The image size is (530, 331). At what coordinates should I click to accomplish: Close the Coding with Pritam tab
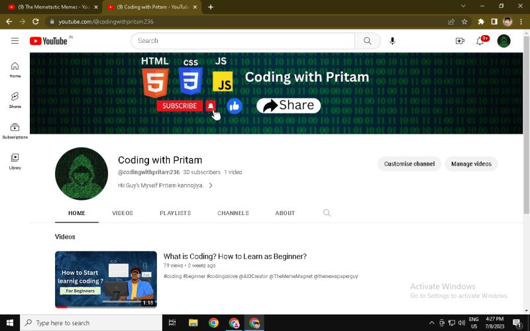pos(195,7)
